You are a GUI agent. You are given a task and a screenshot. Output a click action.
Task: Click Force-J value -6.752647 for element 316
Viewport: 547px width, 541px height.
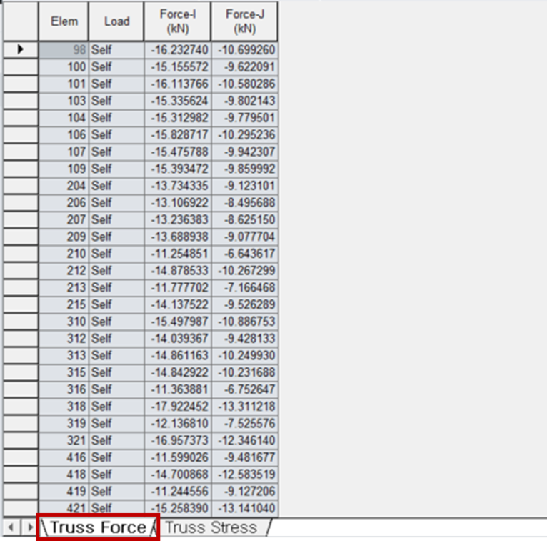pos(244,389)
